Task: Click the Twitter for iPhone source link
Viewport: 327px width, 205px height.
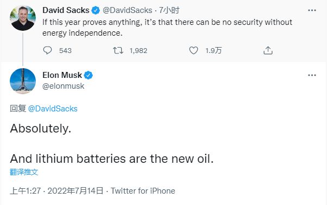Action: point(143,191)
